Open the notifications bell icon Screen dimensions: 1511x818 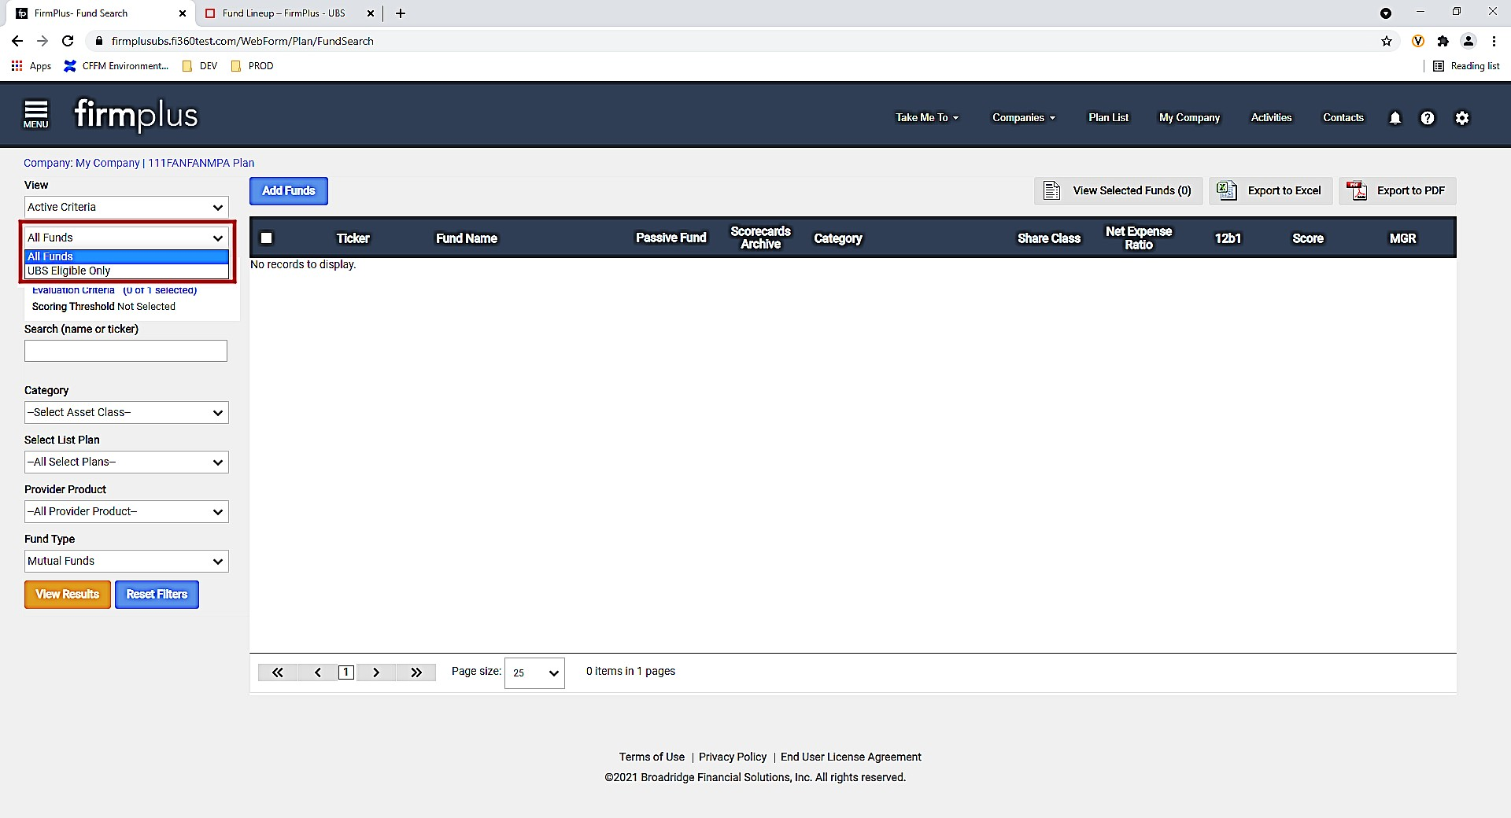tap(1395, 118)
